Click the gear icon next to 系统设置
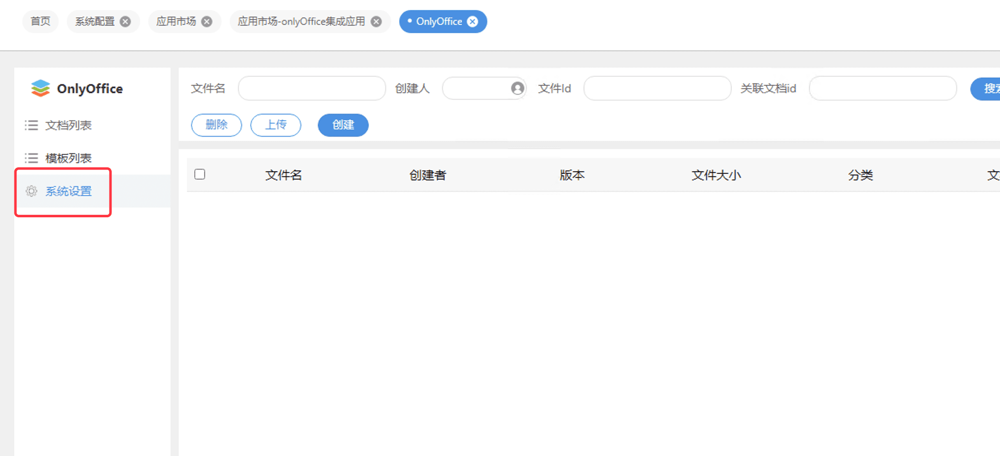The width and height of the screenshot is (1000, 456). [31, 191]
